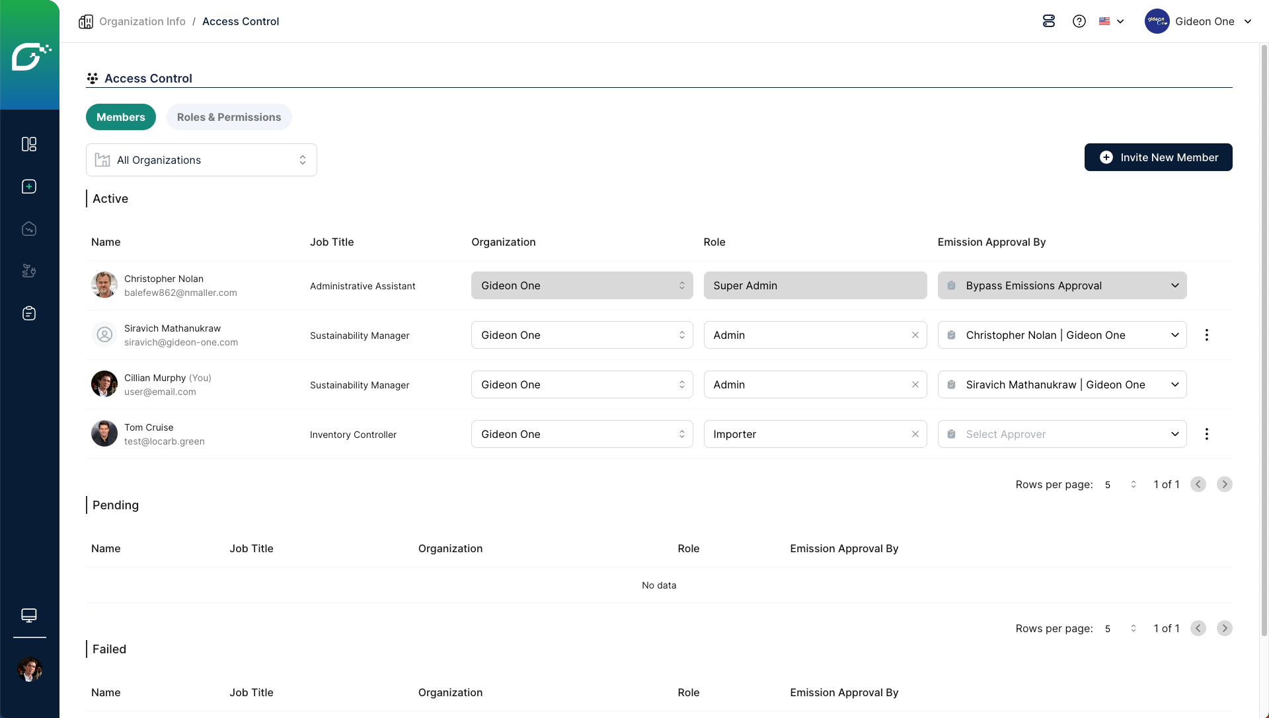Open language flag selector dropdown
The height and width of the screenshot is (718, 1269).
point(1112,21)
